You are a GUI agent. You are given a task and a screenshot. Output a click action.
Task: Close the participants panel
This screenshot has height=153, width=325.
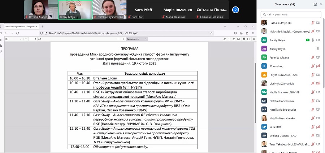[x=321, y=4]
